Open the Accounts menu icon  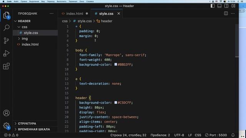tap(6, 113)
